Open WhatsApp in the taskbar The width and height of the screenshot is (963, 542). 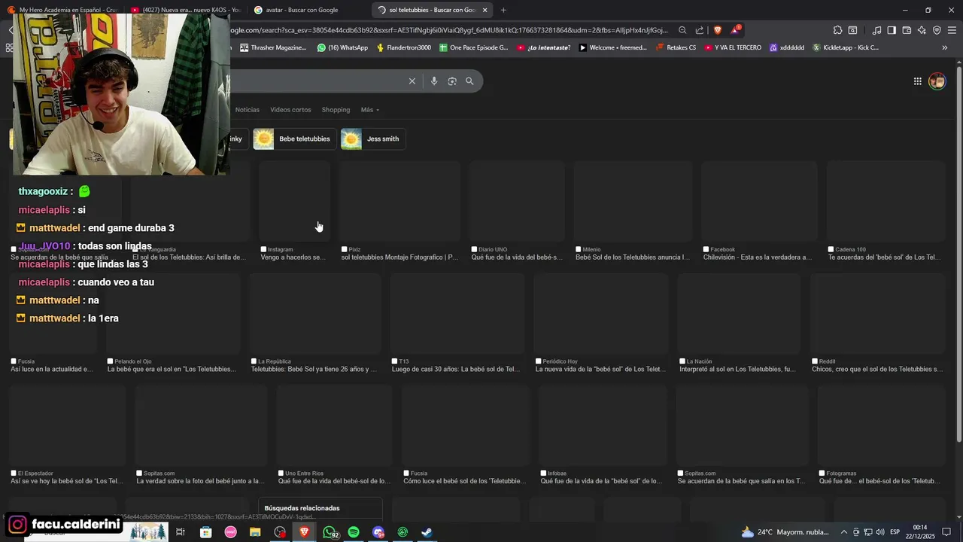330,532
